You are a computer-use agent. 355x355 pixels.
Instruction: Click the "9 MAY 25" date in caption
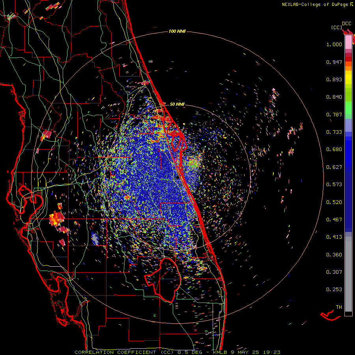246,352
